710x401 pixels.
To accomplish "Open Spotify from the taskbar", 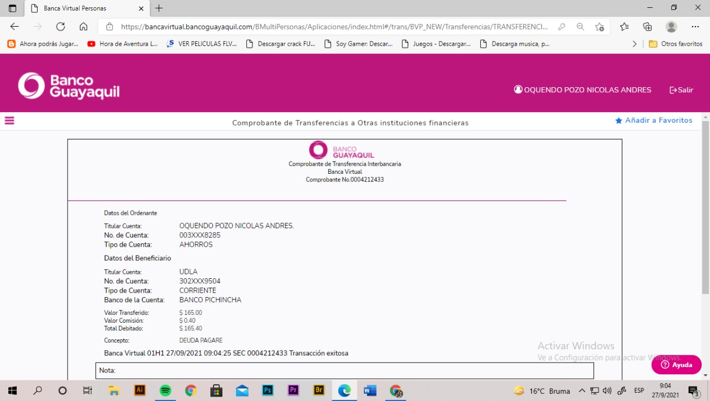I will click(x=165, y=390).
